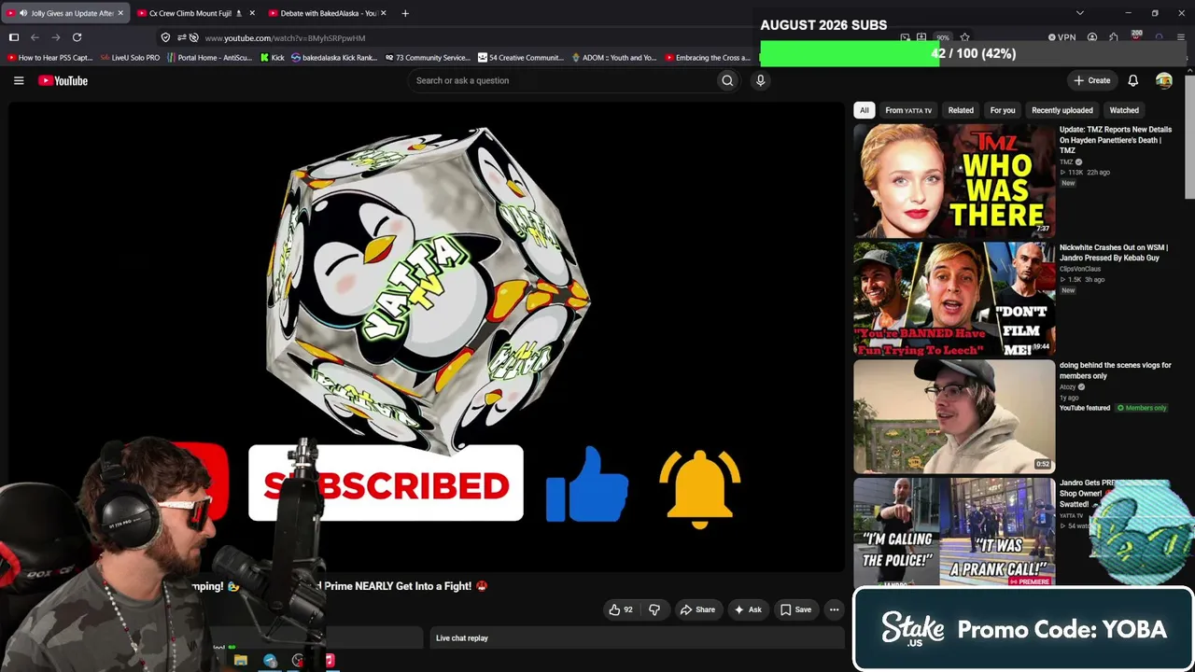Toggle the browser sidebar panel
This screenshot has height=672, width=1195.
[x=14, y=37]
